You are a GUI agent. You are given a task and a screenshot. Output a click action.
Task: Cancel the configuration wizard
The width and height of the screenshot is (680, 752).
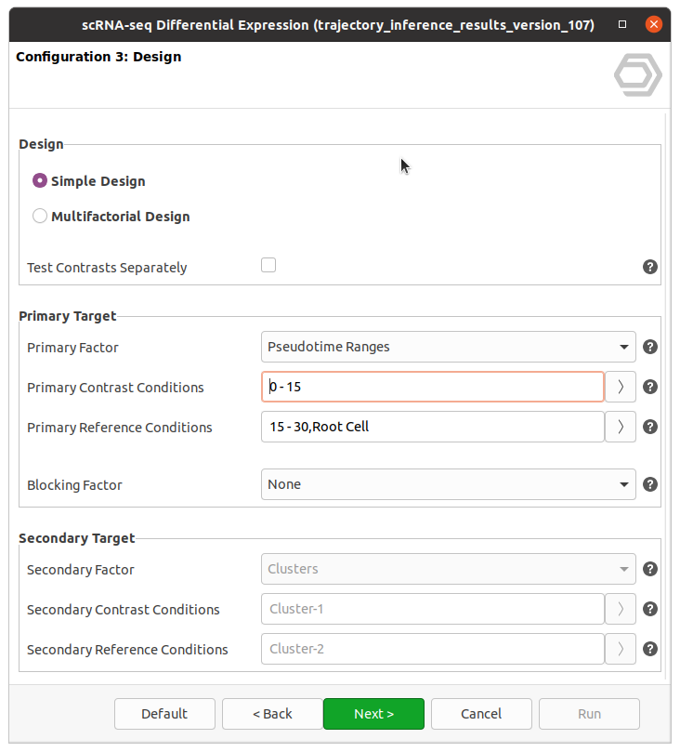[x=481, y=714]
